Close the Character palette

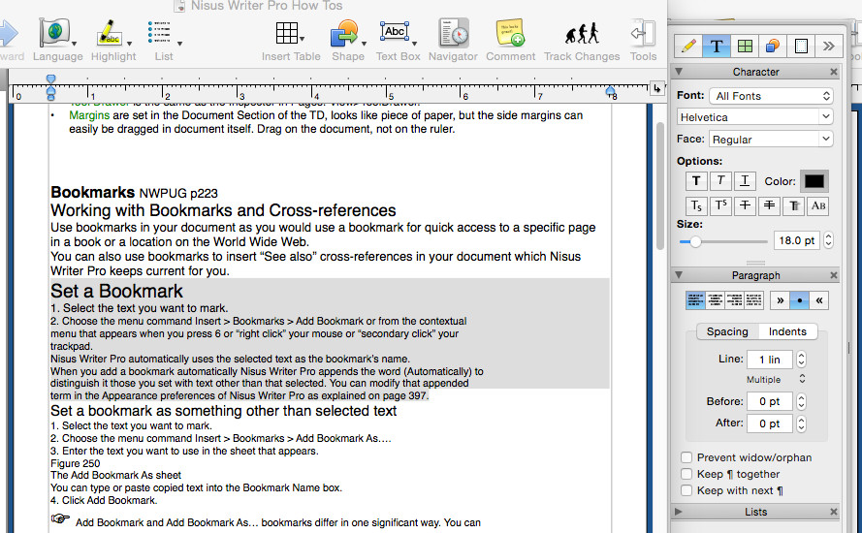tap(834, 72)
